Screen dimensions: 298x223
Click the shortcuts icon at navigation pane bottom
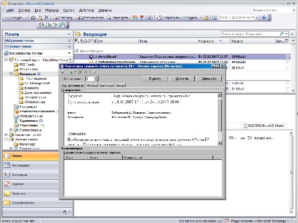(64, 212)
